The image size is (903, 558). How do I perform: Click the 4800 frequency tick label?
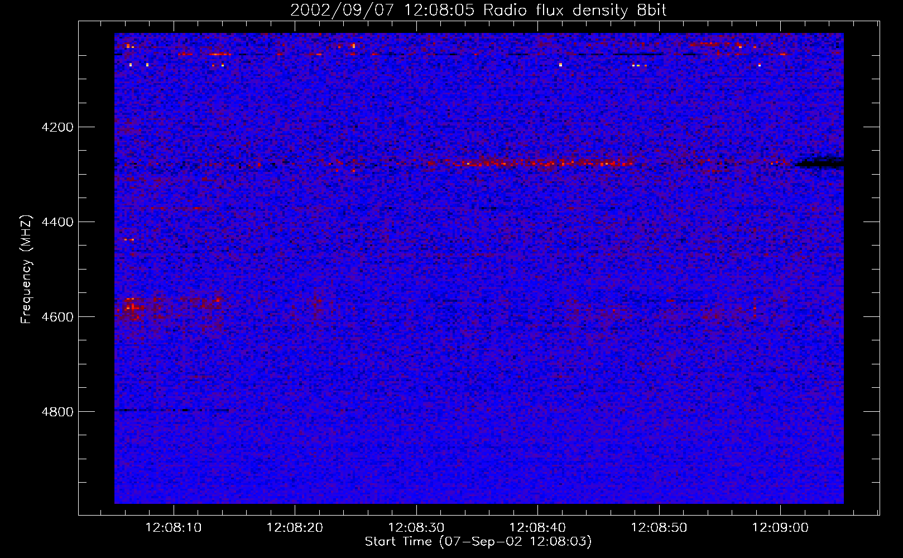click(x=57, y=412)
